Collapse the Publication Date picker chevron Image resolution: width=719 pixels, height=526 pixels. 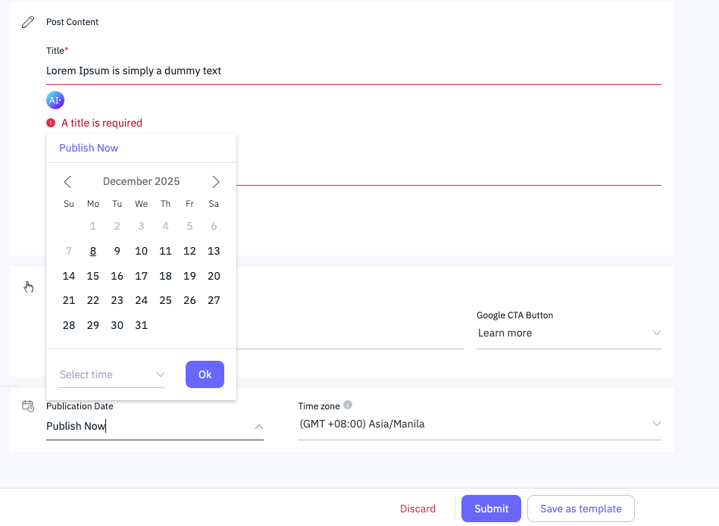258,427
